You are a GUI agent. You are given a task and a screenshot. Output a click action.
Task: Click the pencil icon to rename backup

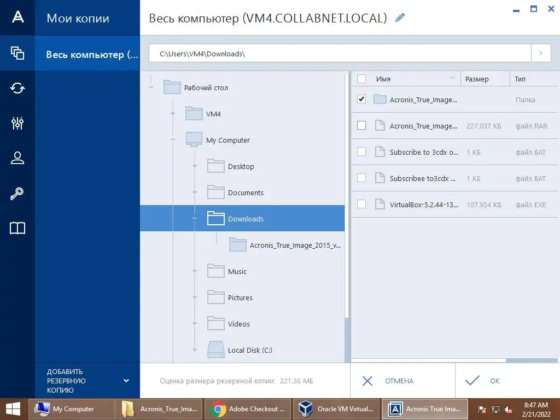(400, 17)
